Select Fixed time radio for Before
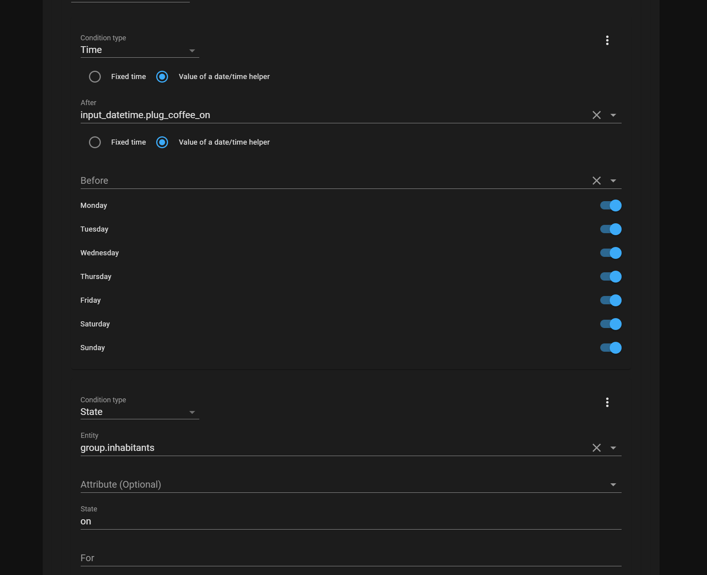Viewport: 707px width, 575px height. (95, 142)
